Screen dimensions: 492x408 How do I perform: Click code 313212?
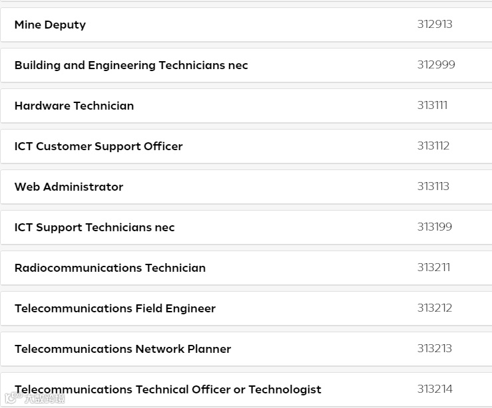(435, 308)
